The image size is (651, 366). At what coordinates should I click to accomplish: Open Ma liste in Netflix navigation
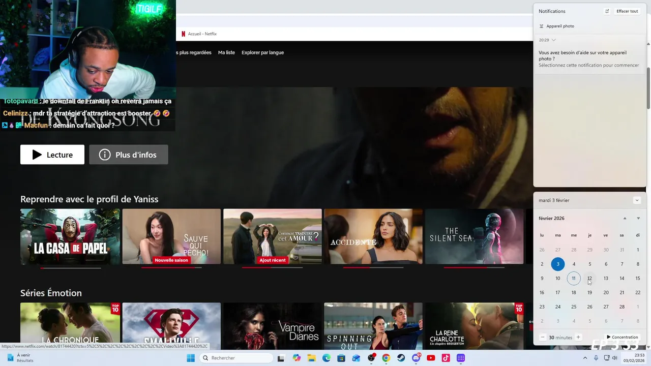click(x=226, y=52)
